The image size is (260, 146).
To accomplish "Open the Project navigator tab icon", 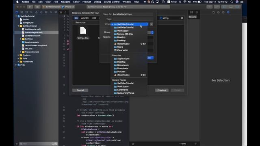I will (17, 12).
